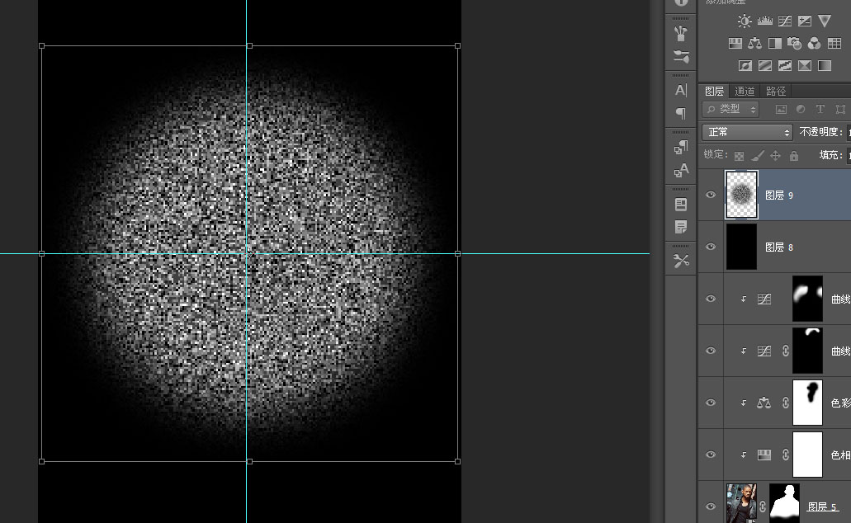
Task: Add a Black & White adjustment
Action: point(774,44)
